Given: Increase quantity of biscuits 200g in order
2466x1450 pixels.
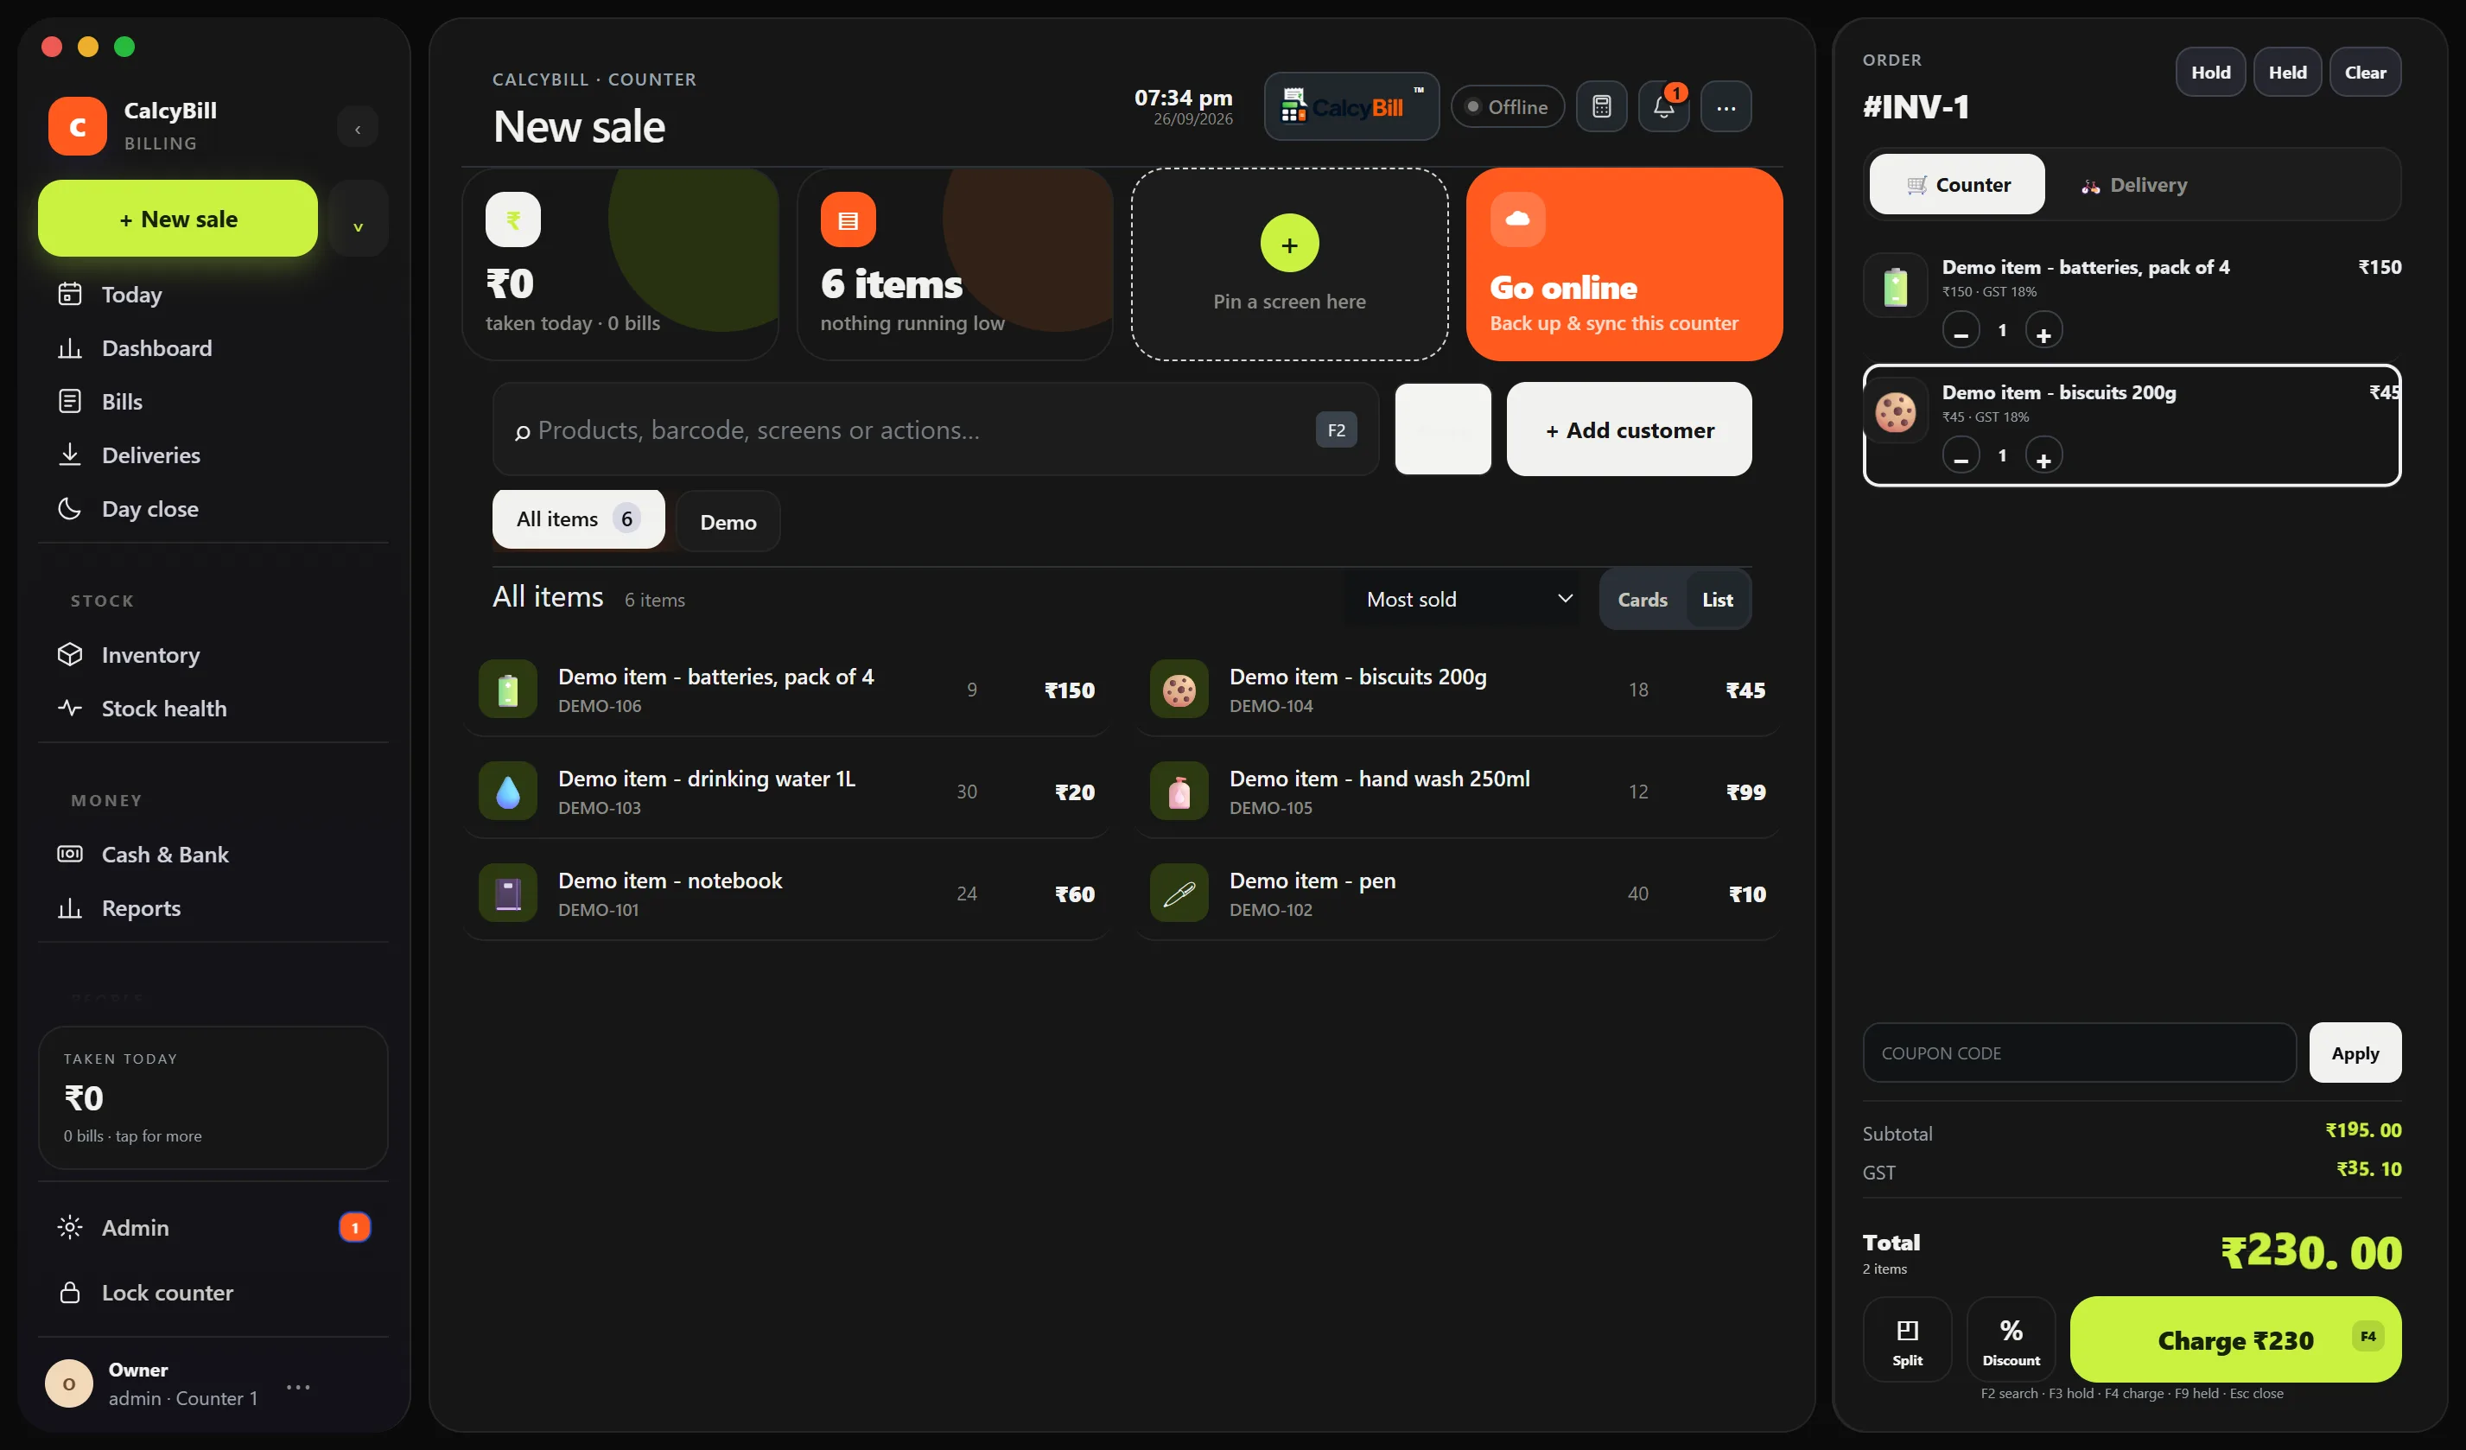Looking at the screenshot, I should pyautogui.click(x=2043, y=456).
